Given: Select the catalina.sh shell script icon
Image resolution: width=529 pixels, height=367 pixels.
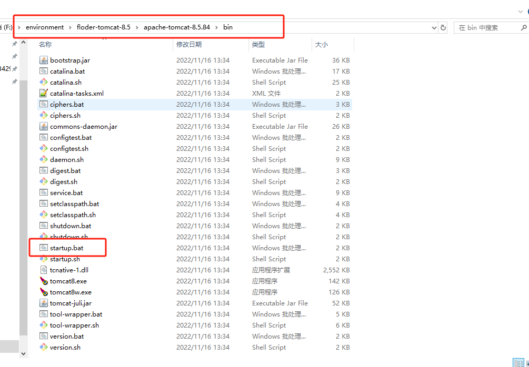Looking at the screenshot, I should click(x=44, y=83).
